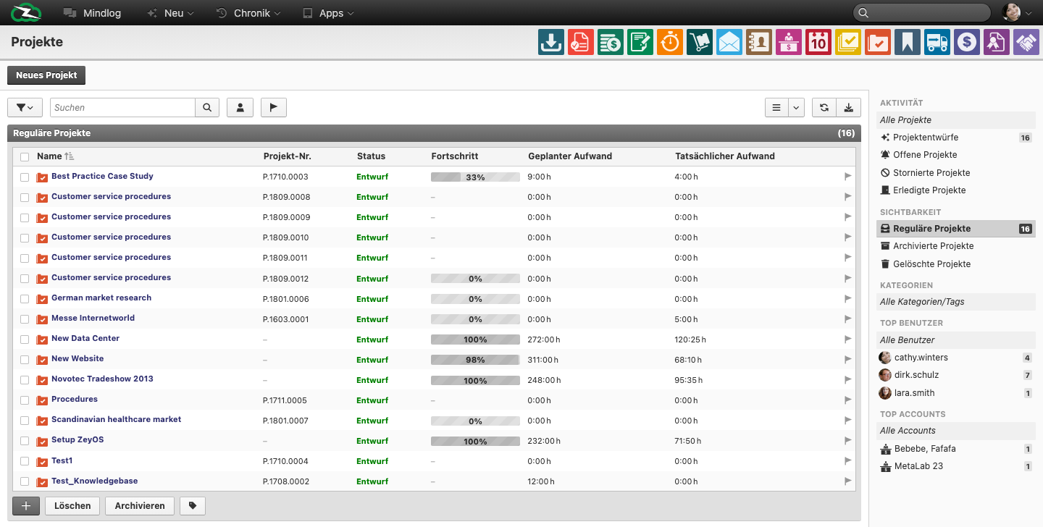The width and height of the screenshot is (1043, 527).
Task: Open Mindlog in the top bar
Action: pos(92,13)
